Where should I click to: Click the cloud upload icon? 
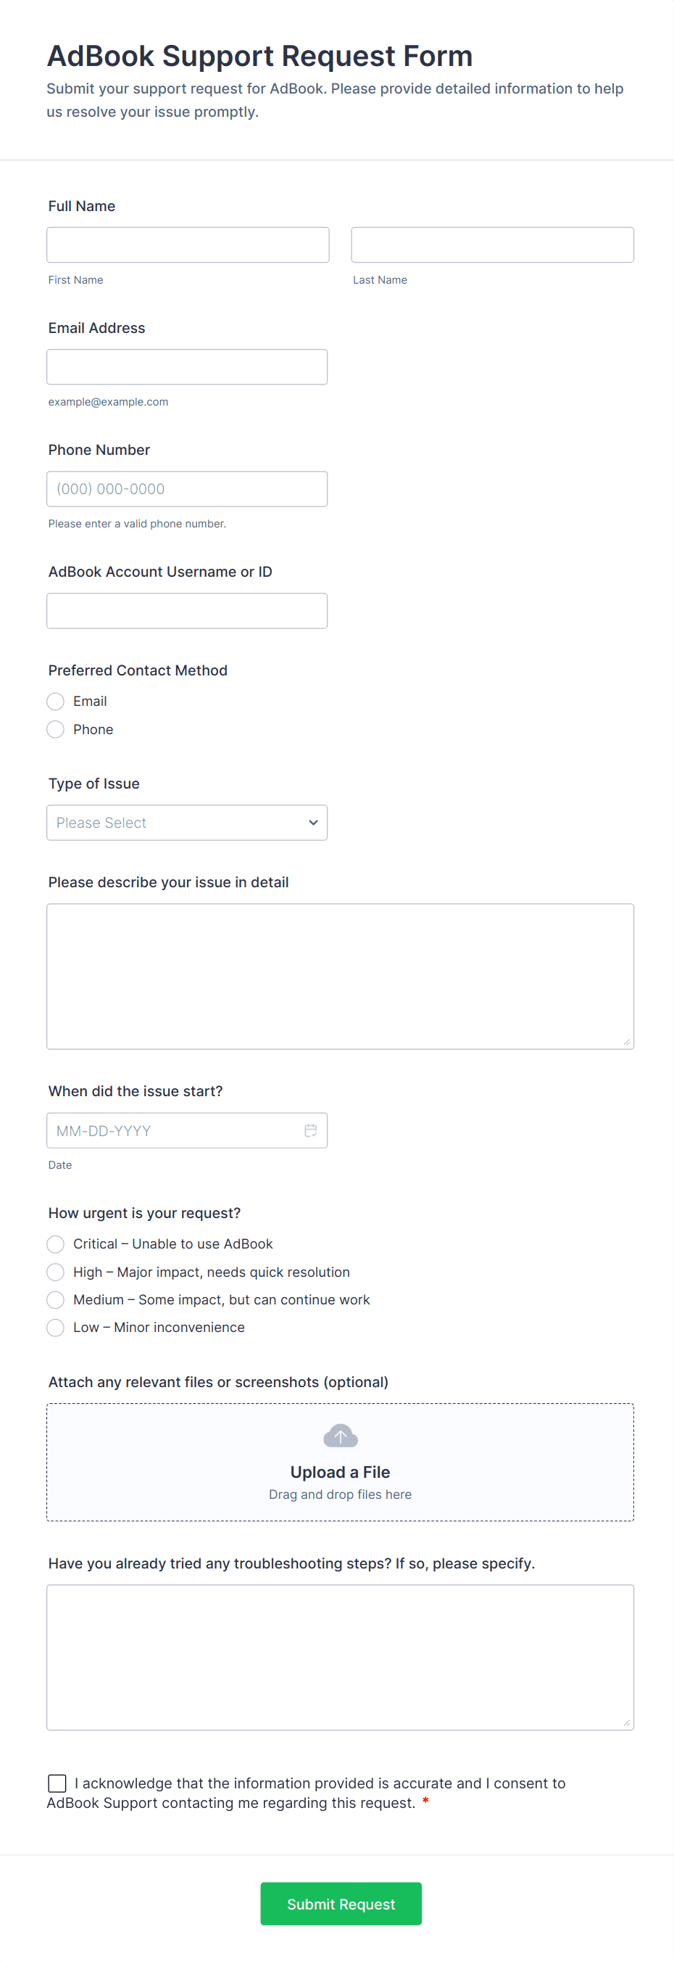[x=340, y=1436]
